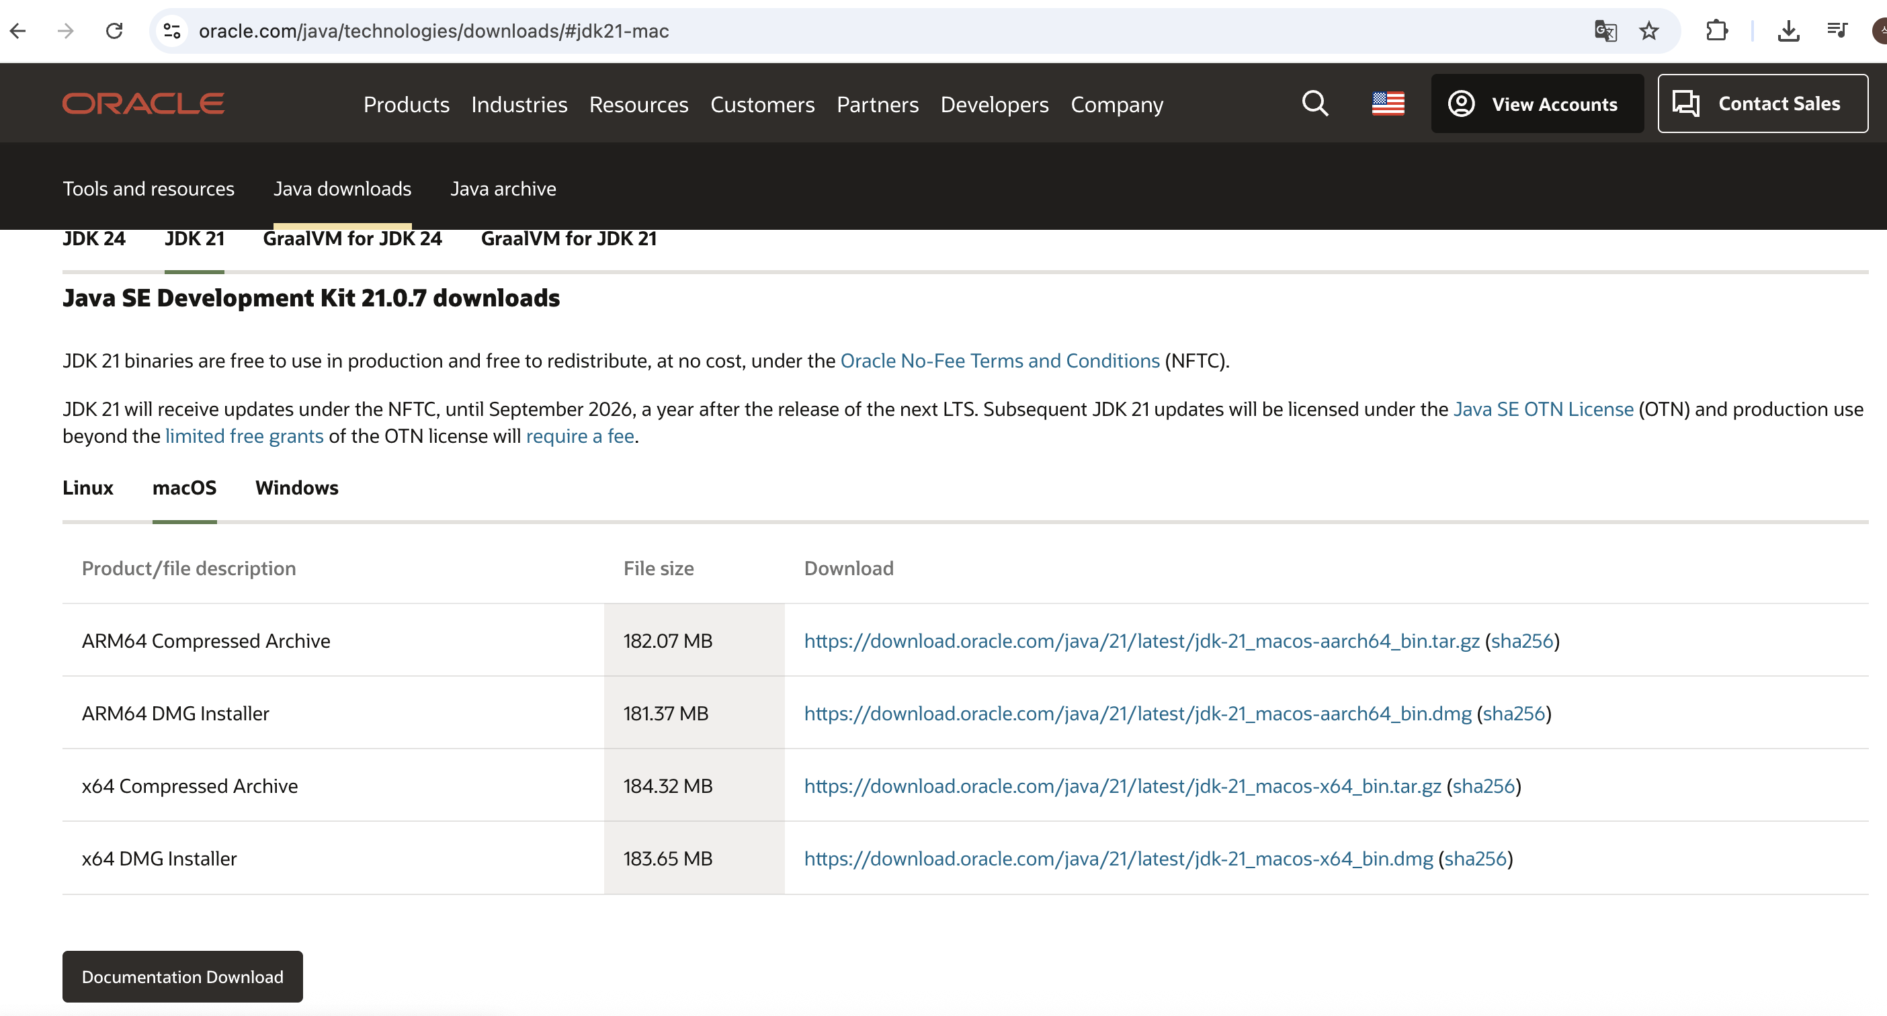This screenshot has width=1887, height=1016.
Task: Click the Google Translate page icon
Action: point(1605,31)
